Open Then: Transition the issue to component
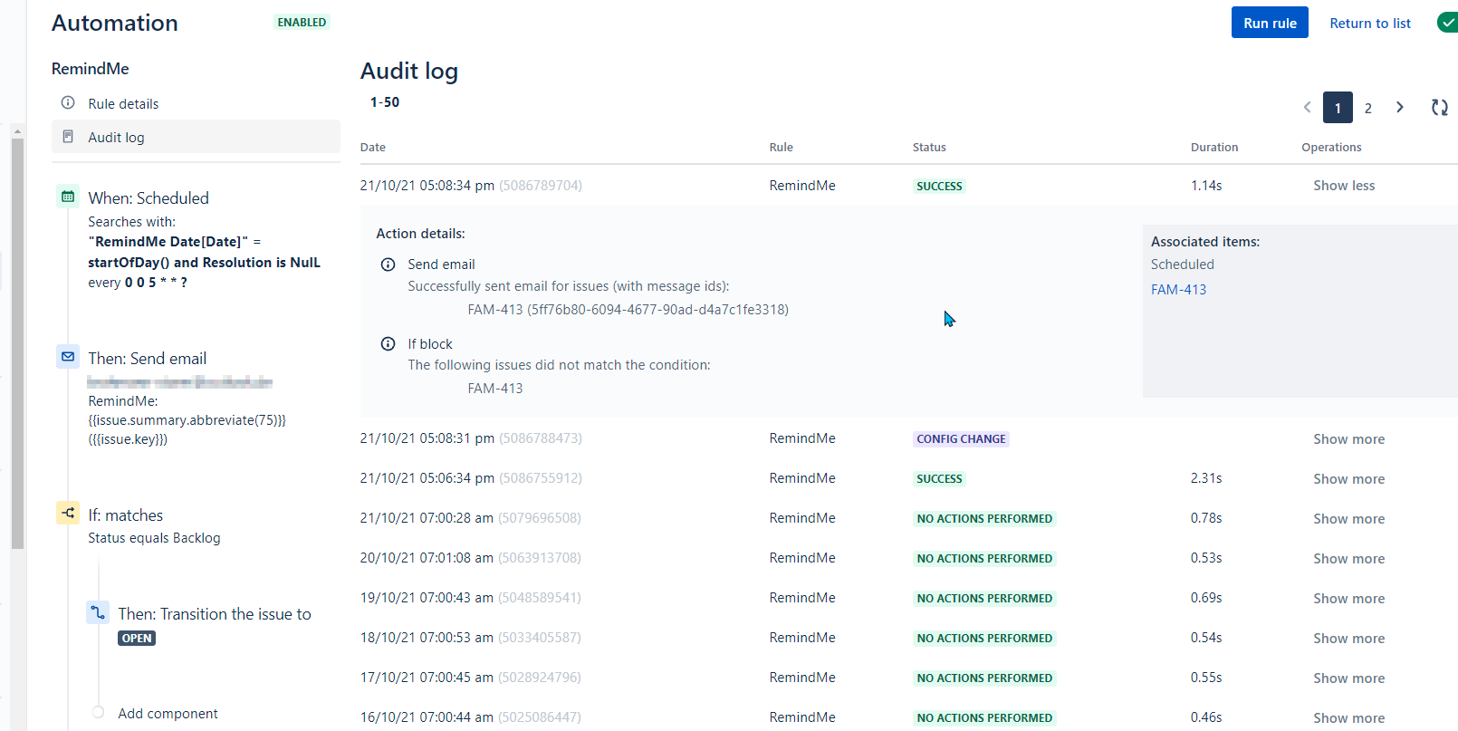 click(215, 614)
